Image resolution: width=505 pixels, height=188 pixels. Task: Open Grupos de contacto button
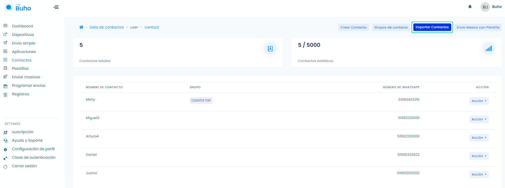coord(391,27)
